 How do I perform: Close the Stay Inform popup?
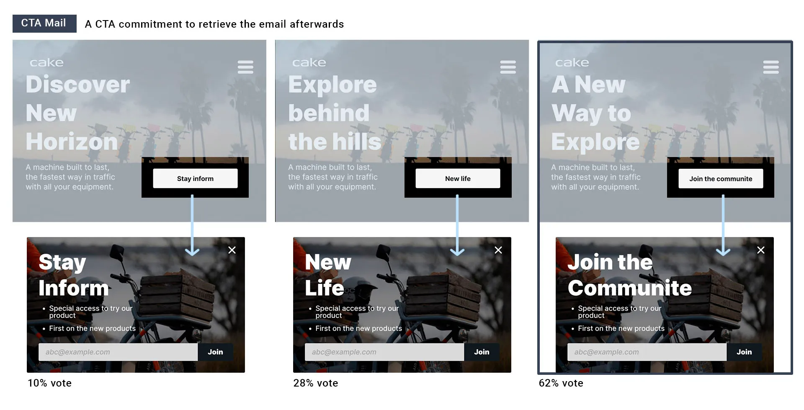coord(232,250)
